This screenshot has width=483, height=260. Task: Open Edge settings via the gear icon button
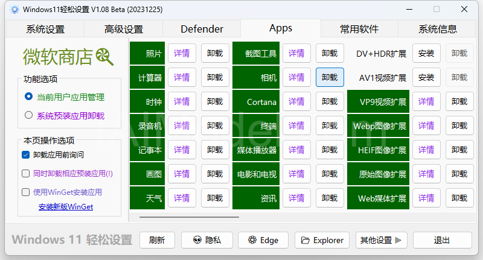[x=263, y=240]
